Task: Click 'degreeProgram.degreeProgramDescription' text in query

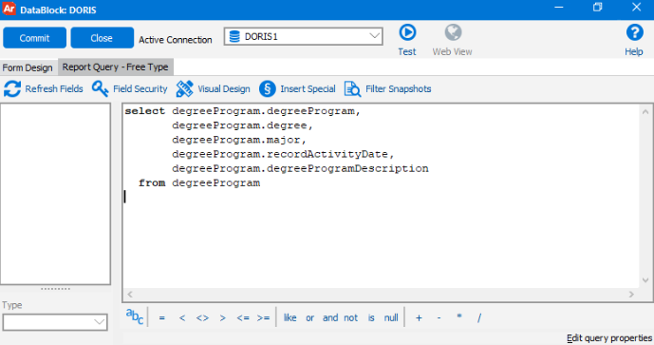Action: [x=300, y=169]
